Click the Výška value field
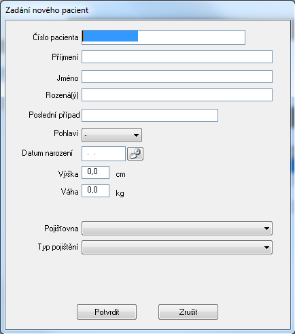This screenshot has width=295, height=334. (x=95, y=172)
